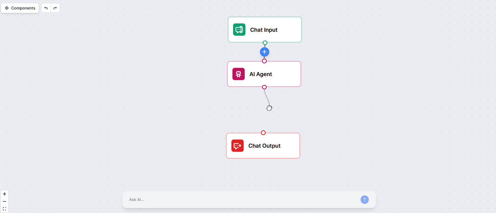The width and height of the screenshot is (496, 213).
Task: Click the Chat Output input handle
Action: pyautogui.click(x=263, y=132)
